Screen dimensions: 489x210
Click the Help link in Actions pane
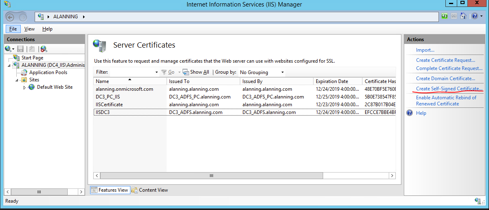coord(421,113)
